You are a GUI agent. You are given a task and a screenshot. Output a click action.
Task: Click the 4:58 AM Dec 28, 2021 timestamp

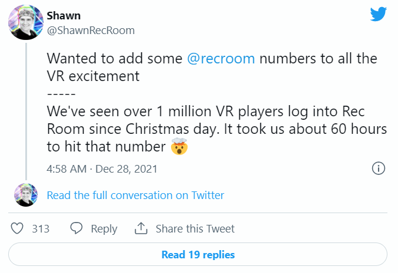click(102, 168)
